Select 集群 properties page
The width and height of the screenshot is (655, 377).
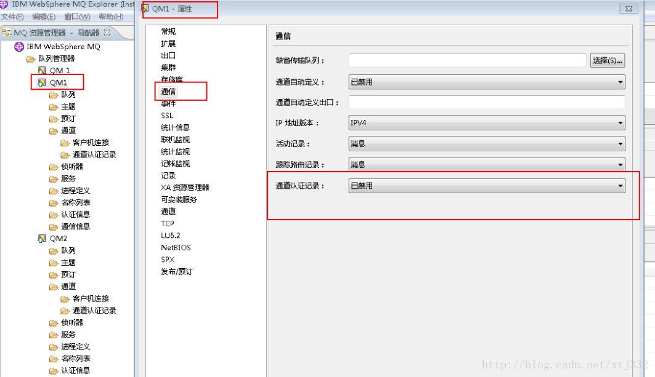point(168,68)
